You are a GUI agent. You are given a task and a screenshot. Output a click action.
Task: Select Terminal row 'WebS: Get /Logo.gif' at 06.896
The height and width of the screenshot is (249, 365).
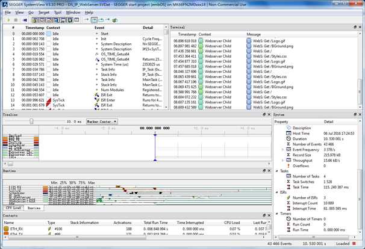[264, 41]
